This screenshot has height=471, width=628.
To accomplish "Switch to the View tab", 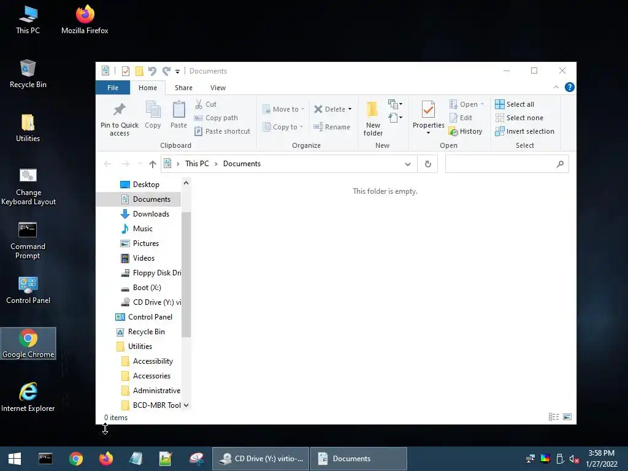I will [x=218, y=88].
